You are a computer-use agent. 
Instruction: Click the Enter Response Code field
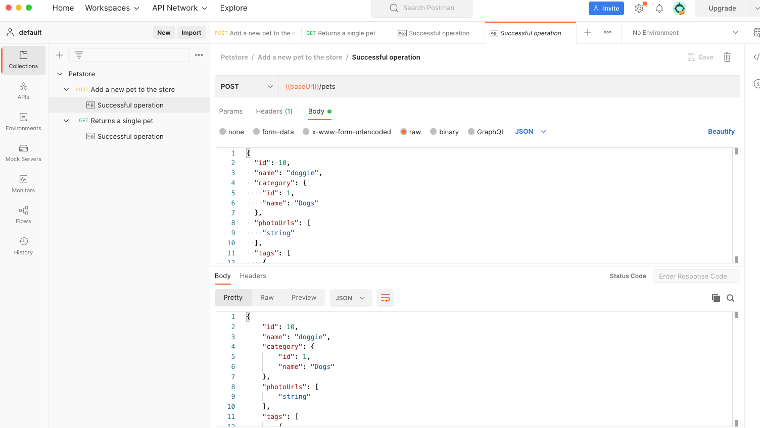tap(696, 276)
